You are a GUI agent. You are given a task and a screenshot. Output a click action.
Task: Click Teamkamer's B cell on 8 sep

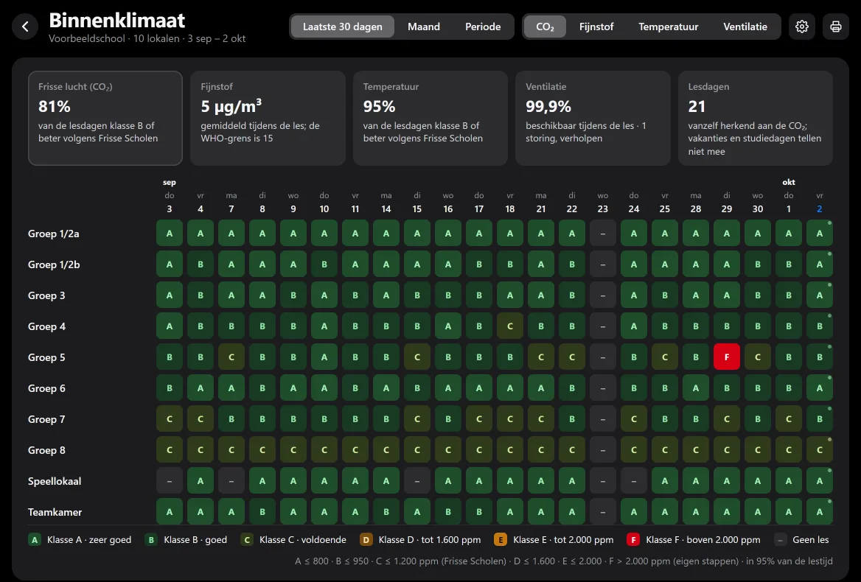(x=262, y=512)
